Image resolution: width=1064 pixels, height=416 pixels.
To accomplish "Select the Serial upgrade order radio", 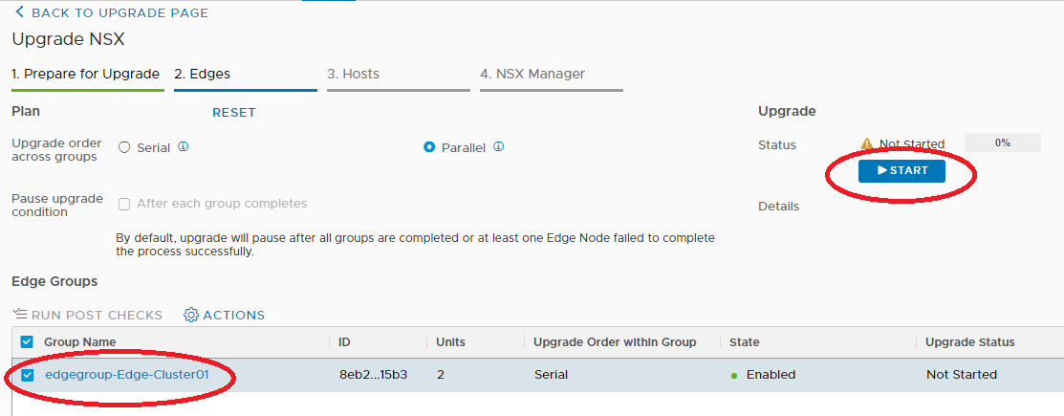I will 124,147.
